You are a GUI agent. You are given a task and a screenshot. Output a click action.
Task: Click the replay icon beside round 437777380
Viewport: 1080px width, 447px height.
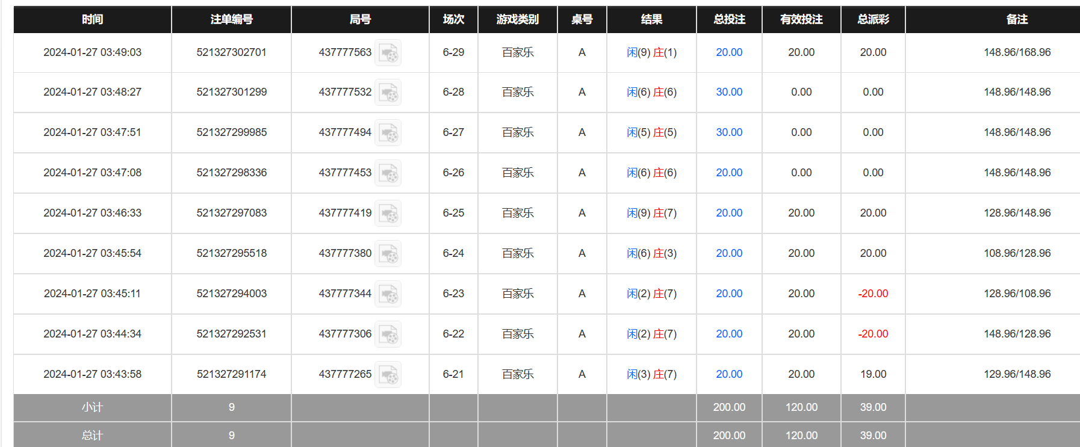point(388,254)
